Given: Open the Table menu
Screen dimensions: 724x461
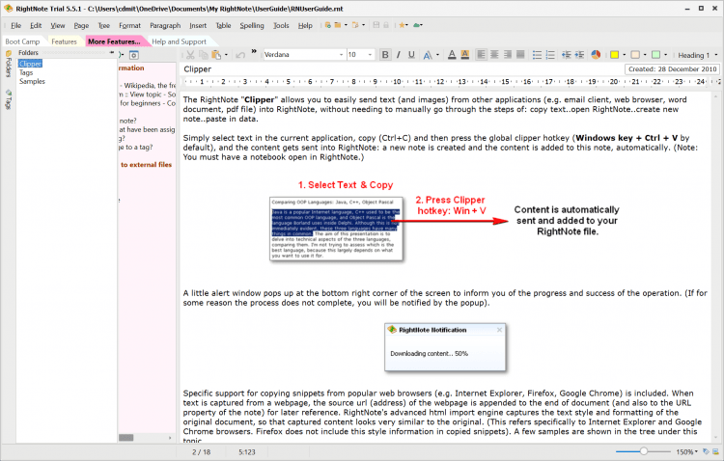Looking at the screenshot, I should pyautogui.click(x=224, y=25).
